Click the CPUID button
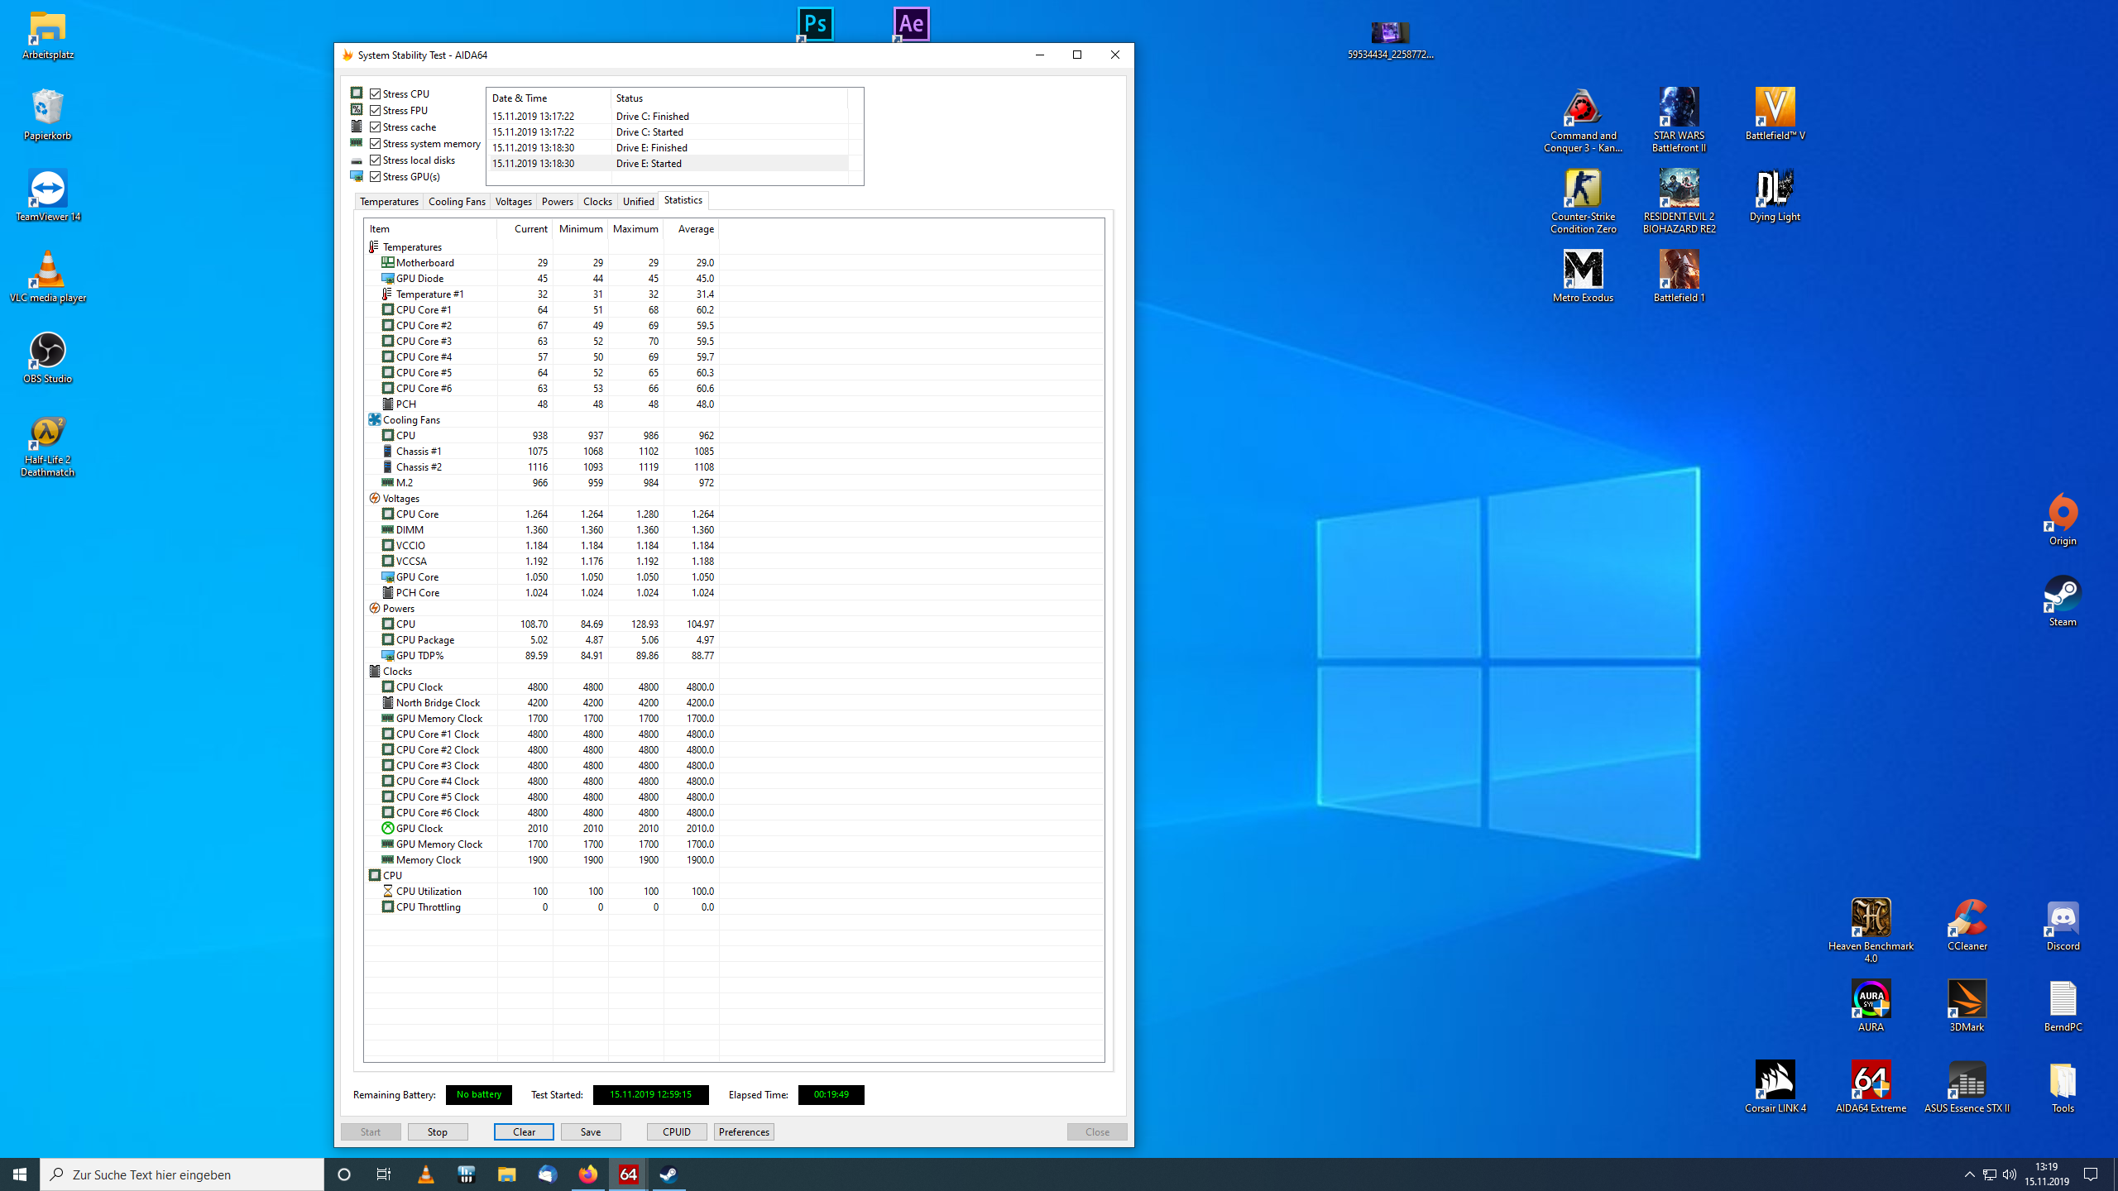The width and height of the screenshot is (2118, 1191). (x=676, y=1131)
